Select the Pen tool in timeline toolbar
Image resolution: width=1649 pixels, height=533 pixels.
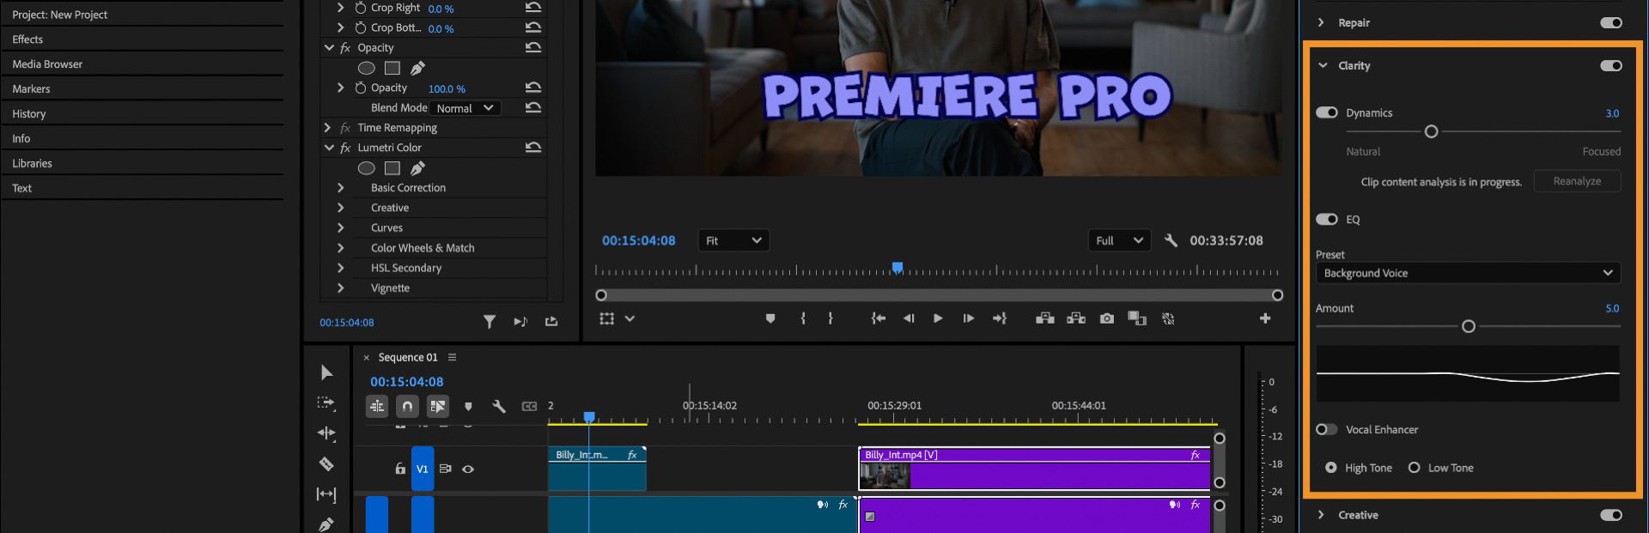pyautogui.click(x=326, y=524)
